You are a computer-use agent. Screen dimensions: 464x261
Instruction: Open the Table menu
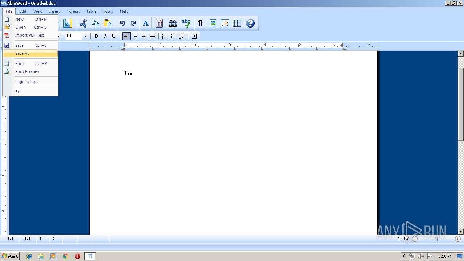(91, 11)
